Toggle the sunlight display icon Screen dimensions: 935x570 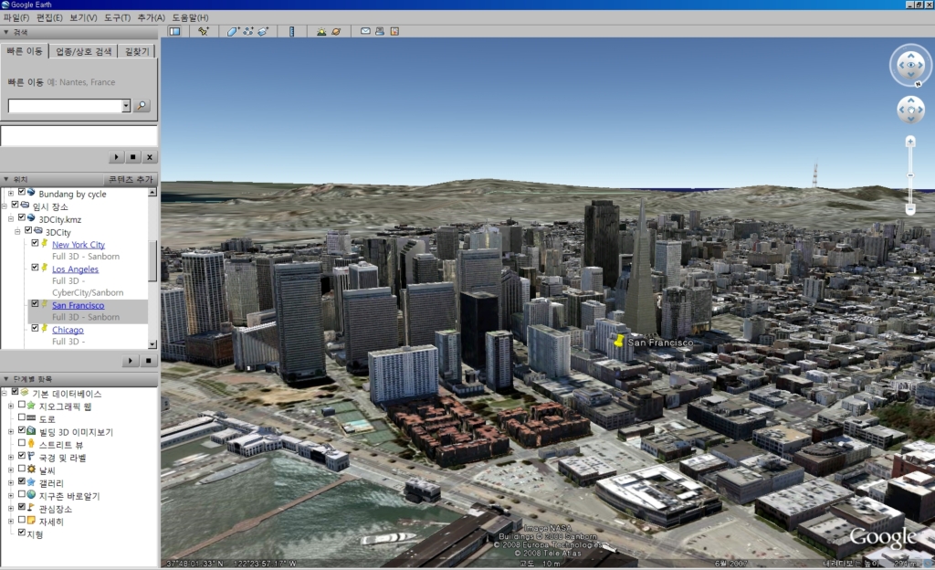pyautogui.click(x=321, y=32)
